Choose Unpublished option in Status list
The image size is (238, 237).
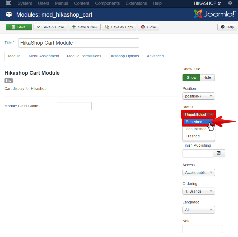point(196,129)
